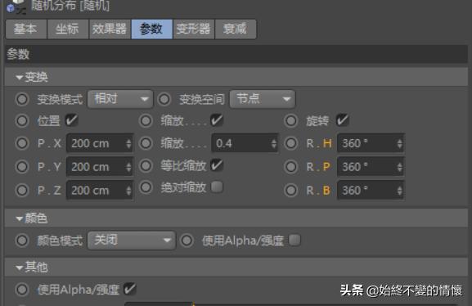472x306 pixels.
Task: Click keyframe dot beside 使用Alpha/强度 in 颜色 section
Action: coord(187,241)
